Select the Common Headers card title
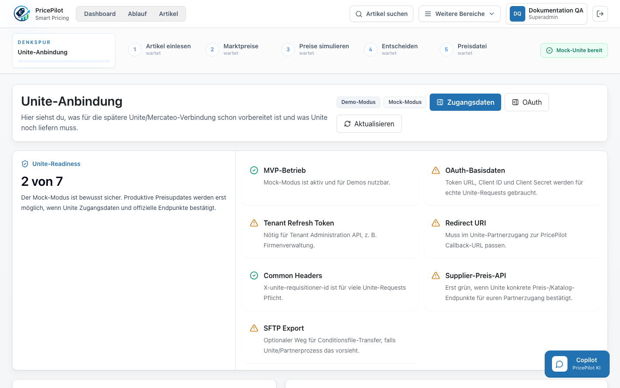The image size is (620, 388). [x=293, y=275]
